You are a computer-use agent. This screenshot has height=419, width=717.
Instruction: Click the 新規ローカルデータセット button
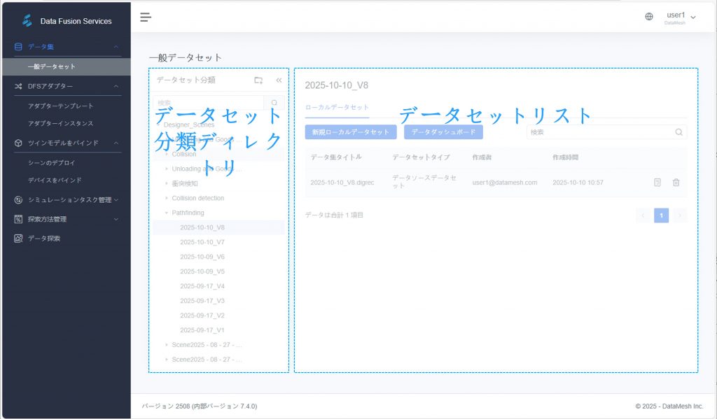tap(351, 132)
